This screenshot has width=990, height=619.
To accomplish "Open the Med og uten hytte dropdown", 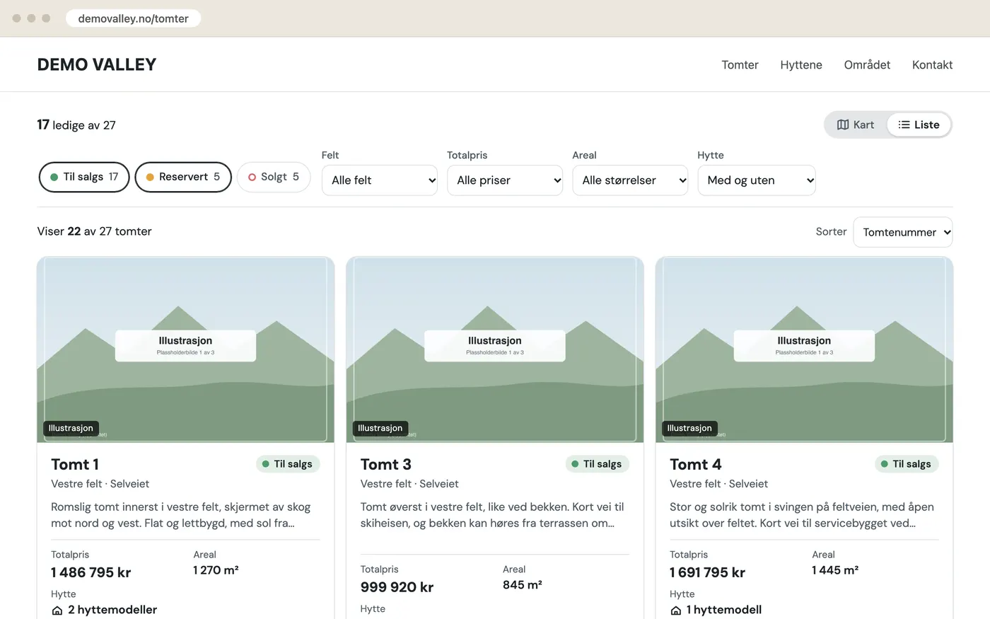I will (x=757, y=180).
